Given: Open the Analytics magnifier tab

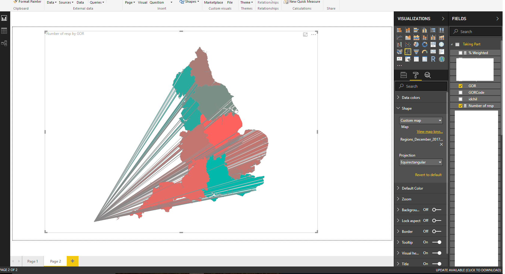Looking at the screenshot, I should [427, 75].
